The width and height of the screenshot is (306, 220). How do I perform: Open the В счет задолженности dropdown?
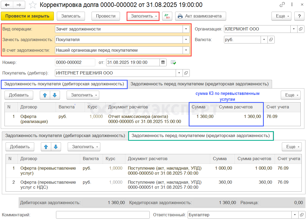[x=186, y=50]
